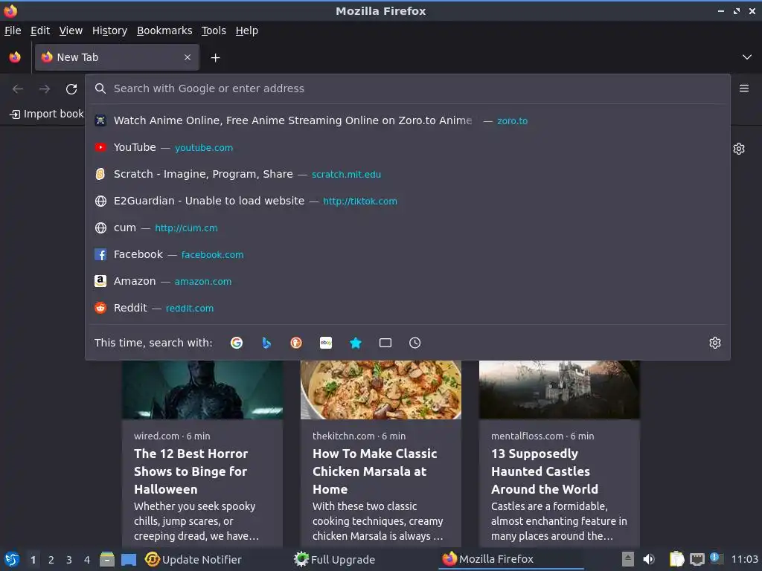
Task: Open the clipboard tray icon
Action: click(676, 559)
